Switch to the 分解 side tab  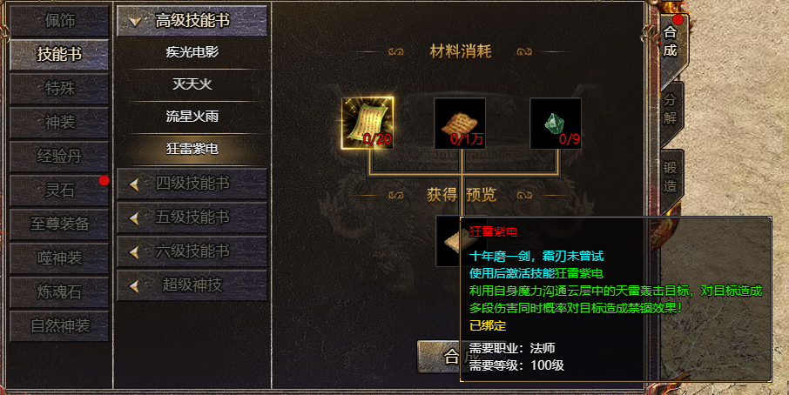670,109
